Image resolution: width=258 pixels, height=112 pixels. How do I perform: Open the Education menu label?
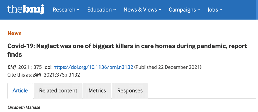(99, 10)
